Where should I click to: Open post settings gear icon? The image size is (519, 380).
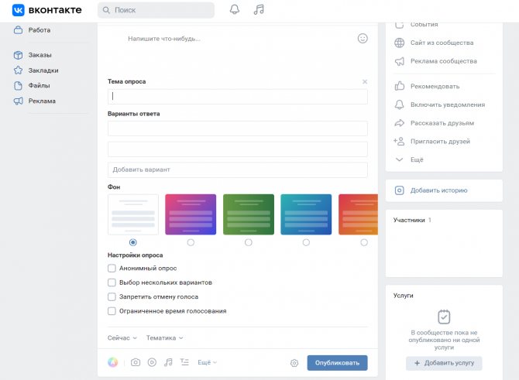tap(294, 363)
